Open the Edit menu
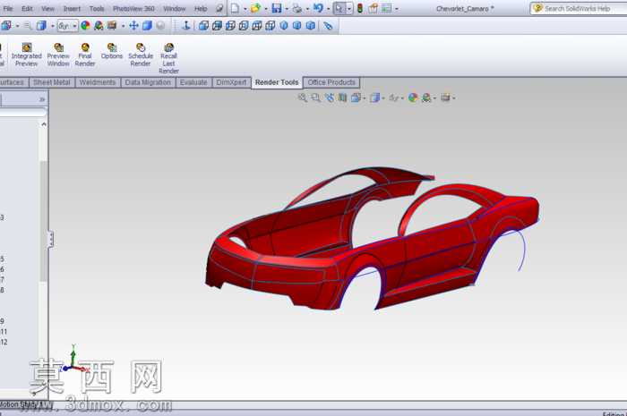Image resolution: width=627 pixels, height=416 pixels. [27, 8]
